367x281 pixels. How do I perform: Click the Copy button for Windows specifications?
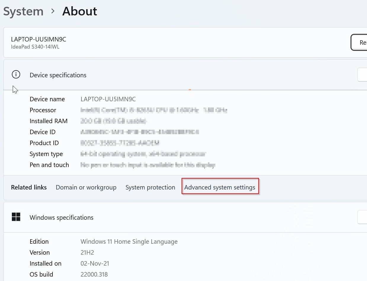362,217
